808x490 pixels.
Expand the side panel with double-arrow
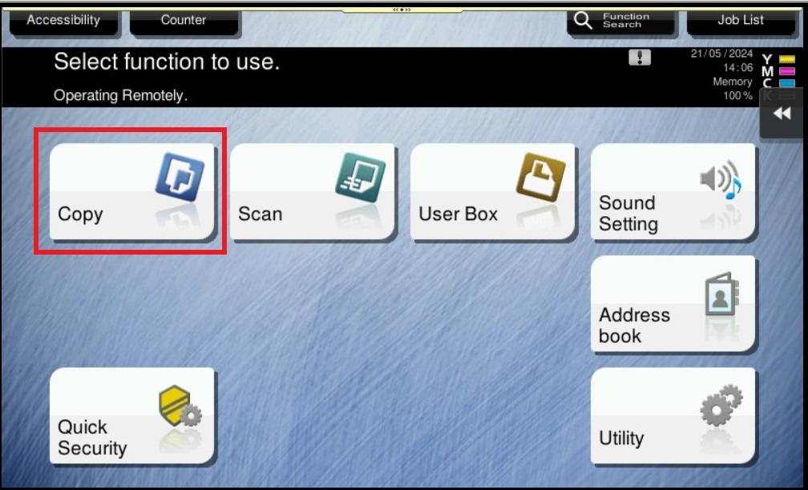point(782,114)
